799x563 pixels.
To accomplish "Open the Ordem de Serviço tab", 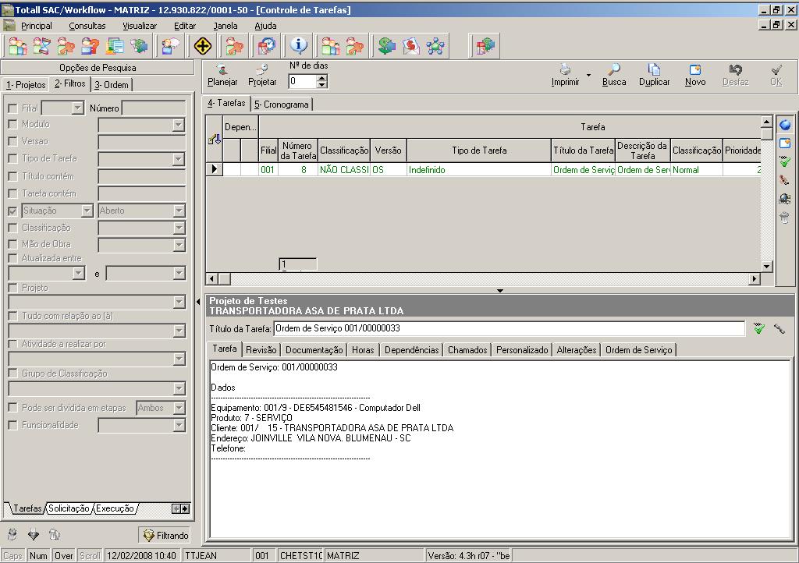I will click(638, 349).
